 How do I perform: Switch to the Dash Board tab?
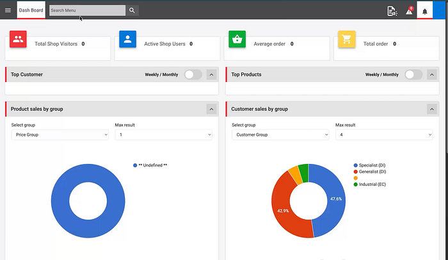coord(31,10)
